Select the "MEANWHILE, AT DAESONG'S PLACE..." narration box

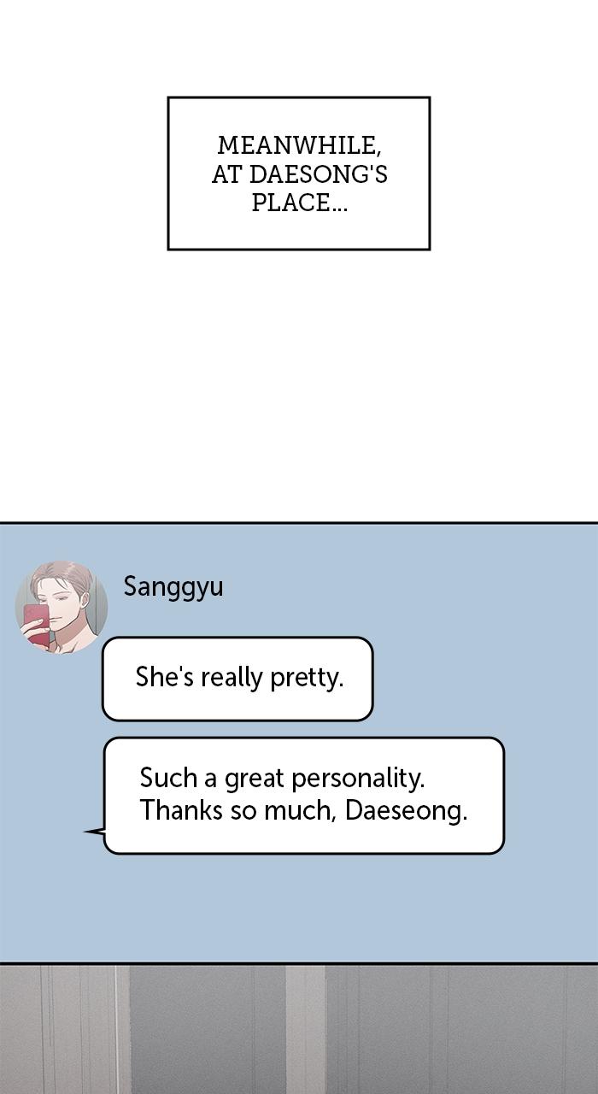(x=299, y=174)
